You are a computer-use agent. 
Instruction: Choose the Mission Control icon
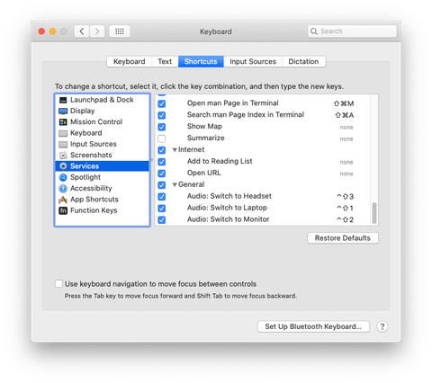pos(63,122)
